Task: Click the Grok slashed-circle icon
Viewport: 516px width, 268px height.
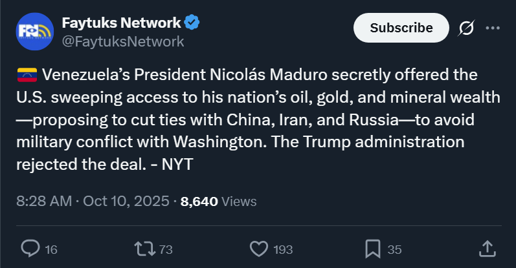Action: click(x=466, y=28)
